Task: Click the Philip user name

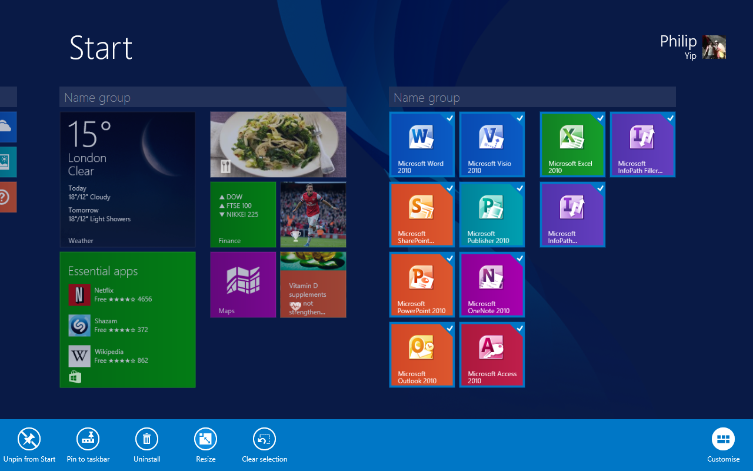Action: pos(678,41)
